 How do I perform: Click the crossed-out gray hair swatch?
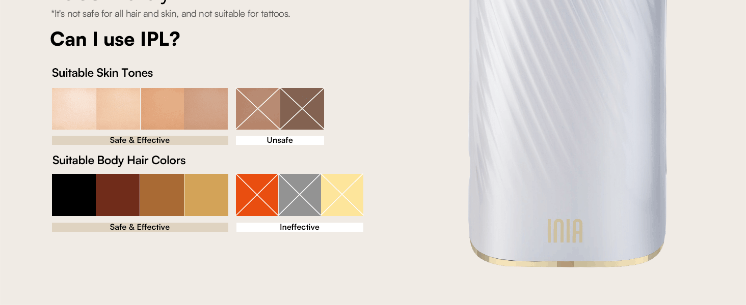click(300, 195)
